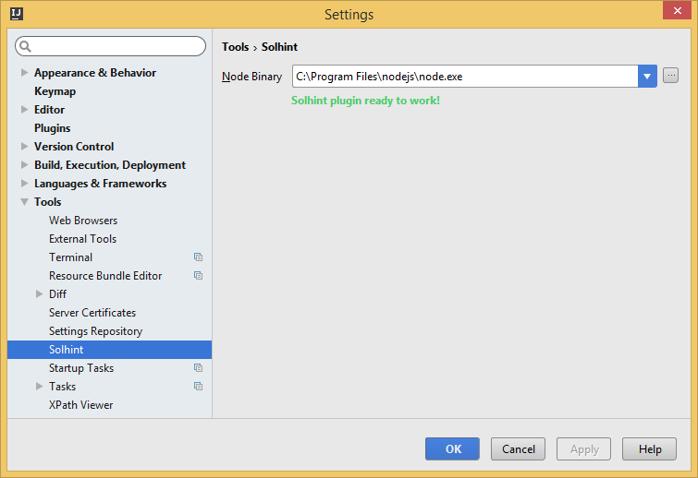This screenshot has height=478, width=698.
Task: Click the IntelliJ IJ logo in title bar
Action: (17, 14)
